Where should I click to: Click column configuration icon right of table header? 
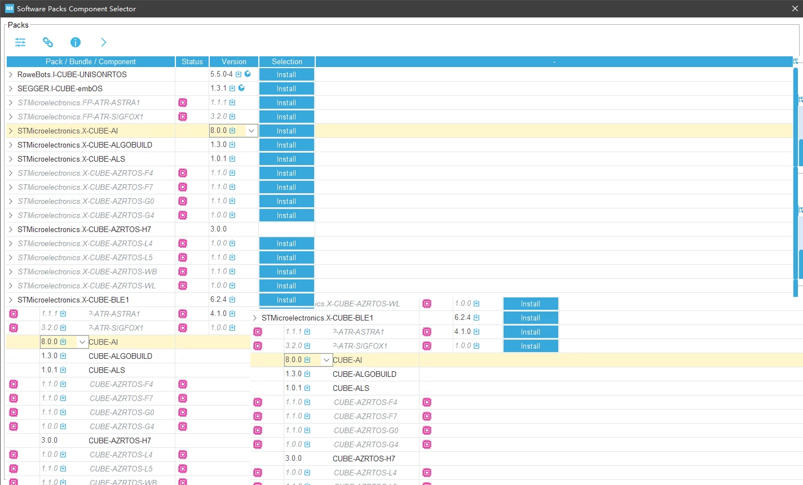pos(796,61)
